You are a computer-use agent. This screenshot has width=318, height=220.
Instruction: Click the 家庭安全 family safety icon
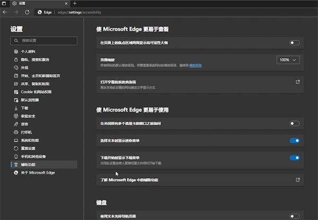pyautogui.click(x=16, y=116)
